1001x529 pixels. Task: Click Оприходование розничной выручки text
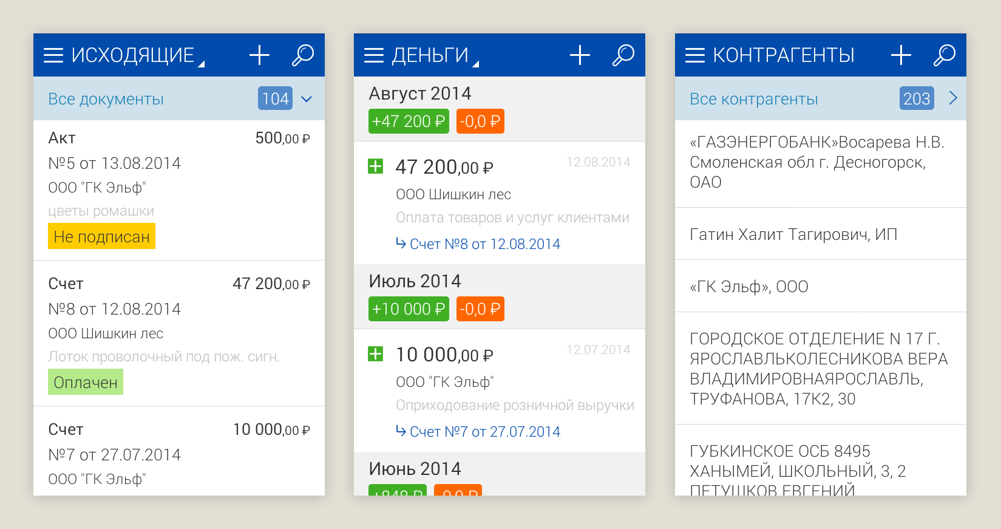point(515,406)
